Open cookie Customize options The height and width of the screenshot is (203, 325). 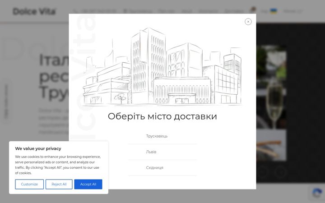click(29, 184)
